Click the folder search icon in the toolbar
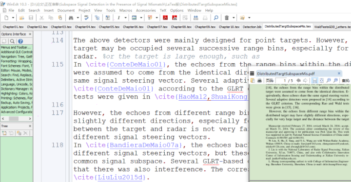Viewport: 351px width, 182px height. coord(242,18)
